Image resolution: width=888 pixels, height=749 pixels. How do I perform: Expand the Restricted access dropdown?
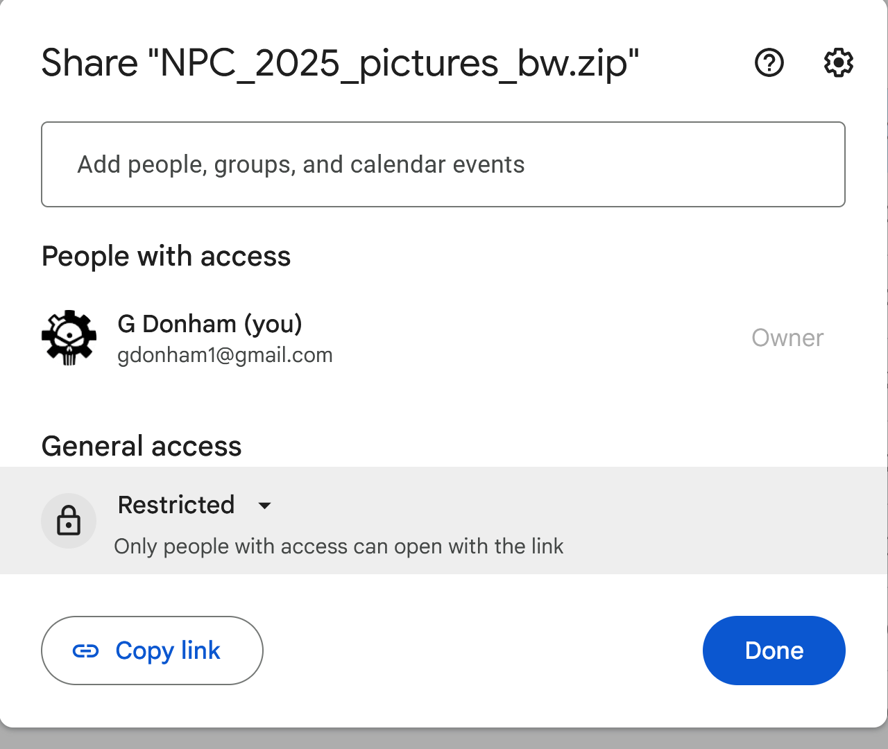click(x=177, y=505)
